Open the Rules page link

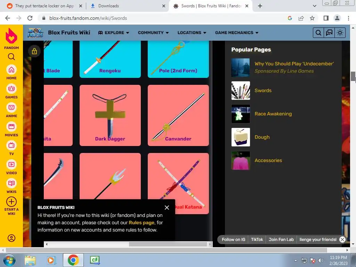[141, 222]
